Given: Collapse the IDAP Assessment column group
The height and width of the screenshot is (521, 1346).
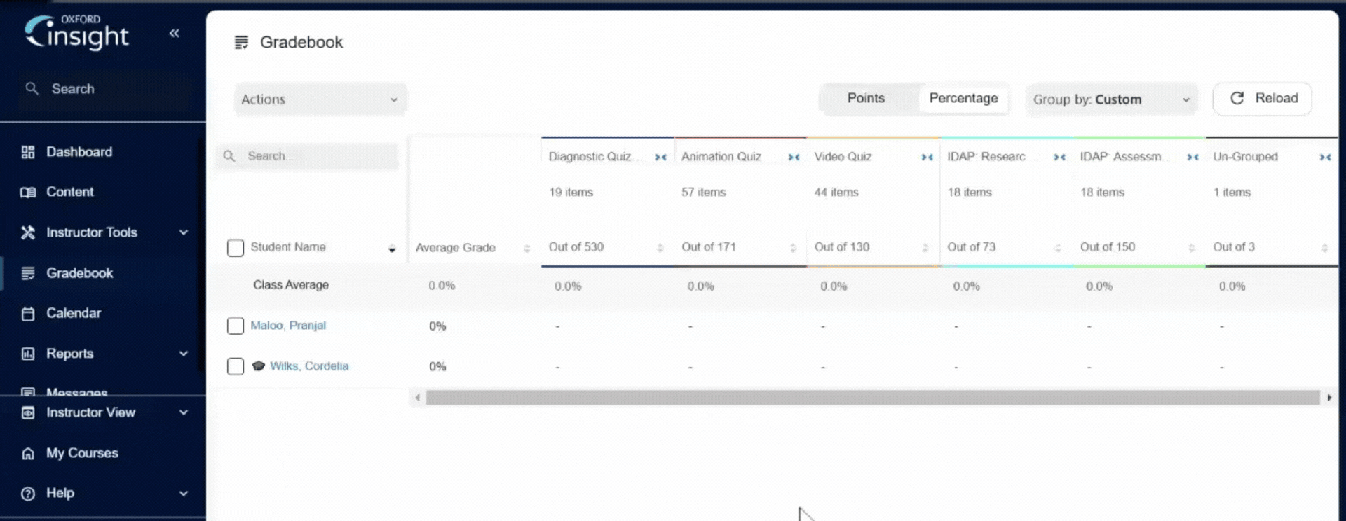Looking at the screenshot, I should [x=1192, y=157].
